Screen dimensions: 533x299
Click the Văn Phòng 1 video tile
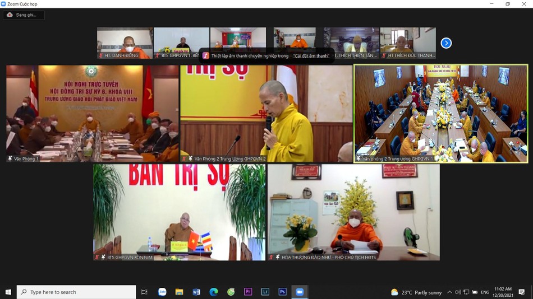(x=93, y=114)
